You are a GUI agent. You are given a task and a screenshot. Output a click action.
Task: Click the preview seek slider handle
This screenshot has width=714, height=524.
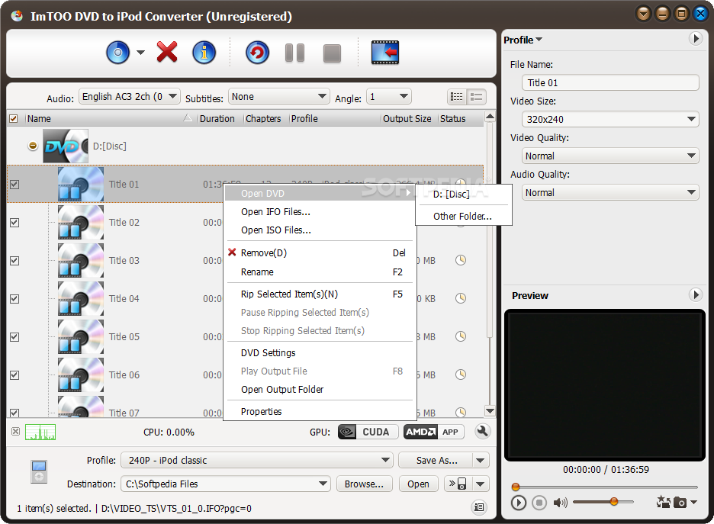click(516, 487)
